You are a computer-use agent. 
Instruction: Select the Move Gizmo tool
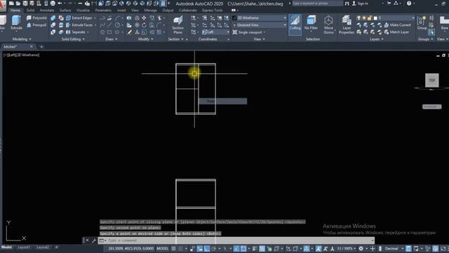pyautogui.click(x=328, y=25)
